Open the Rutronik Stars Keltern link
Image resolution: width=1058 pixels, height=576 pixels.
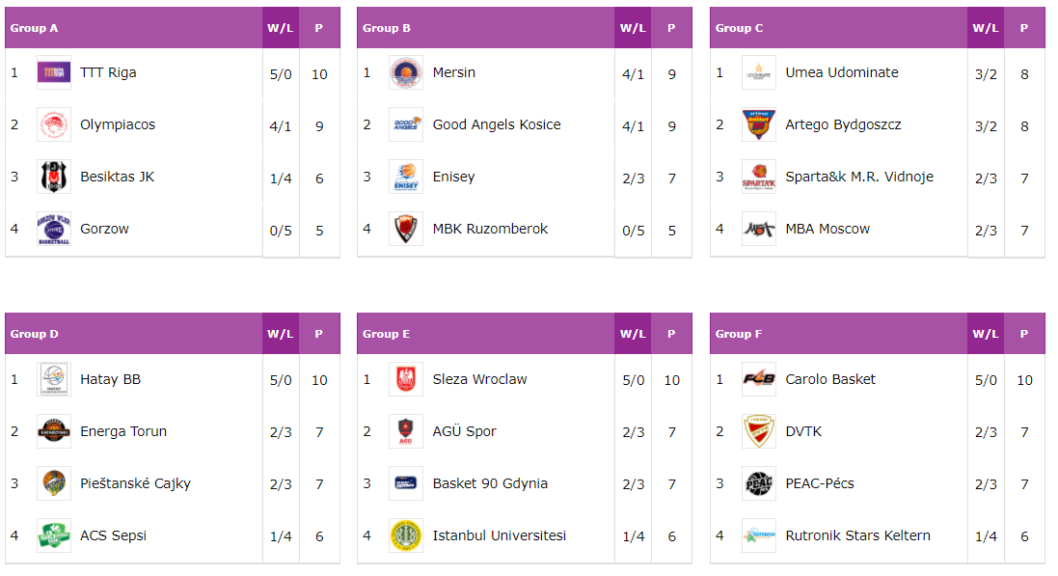pyautogui.click(x=857, y=535)
